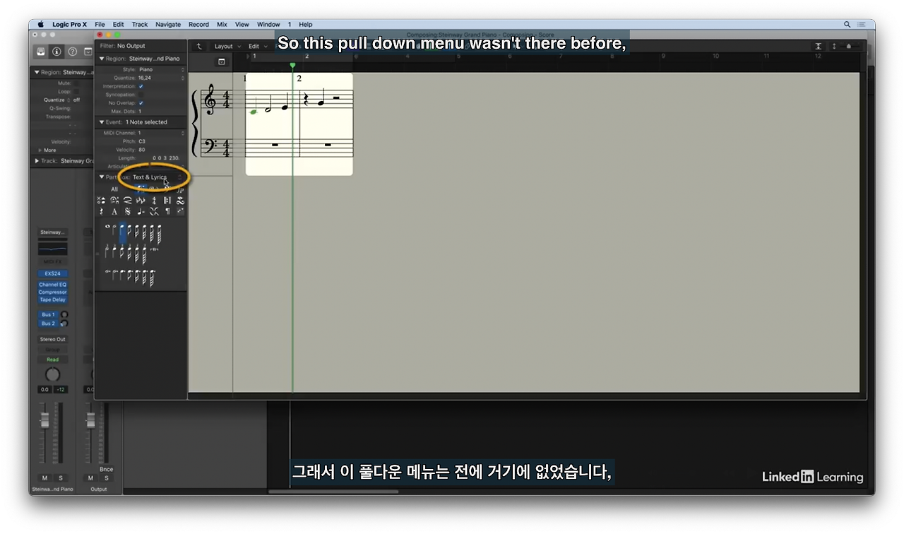Toggle the Inspector info button
This screenshot has height=534, width=904.
[56, 52]
